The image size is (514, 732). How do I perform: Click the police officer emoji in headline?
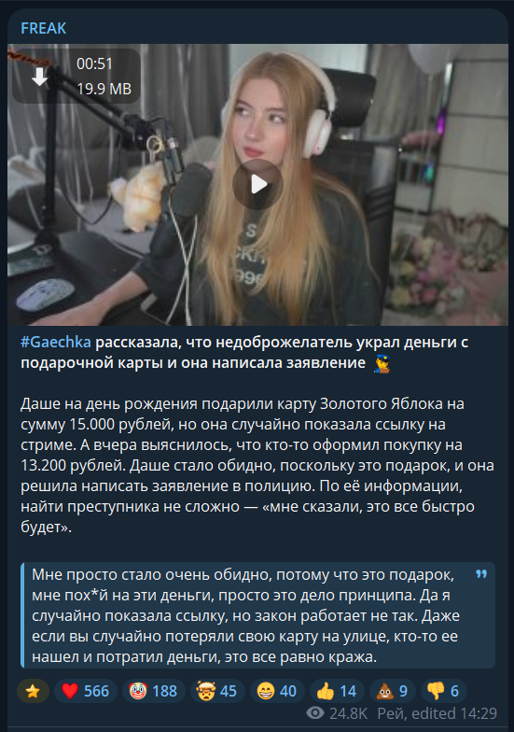click(x=382, y=363)
